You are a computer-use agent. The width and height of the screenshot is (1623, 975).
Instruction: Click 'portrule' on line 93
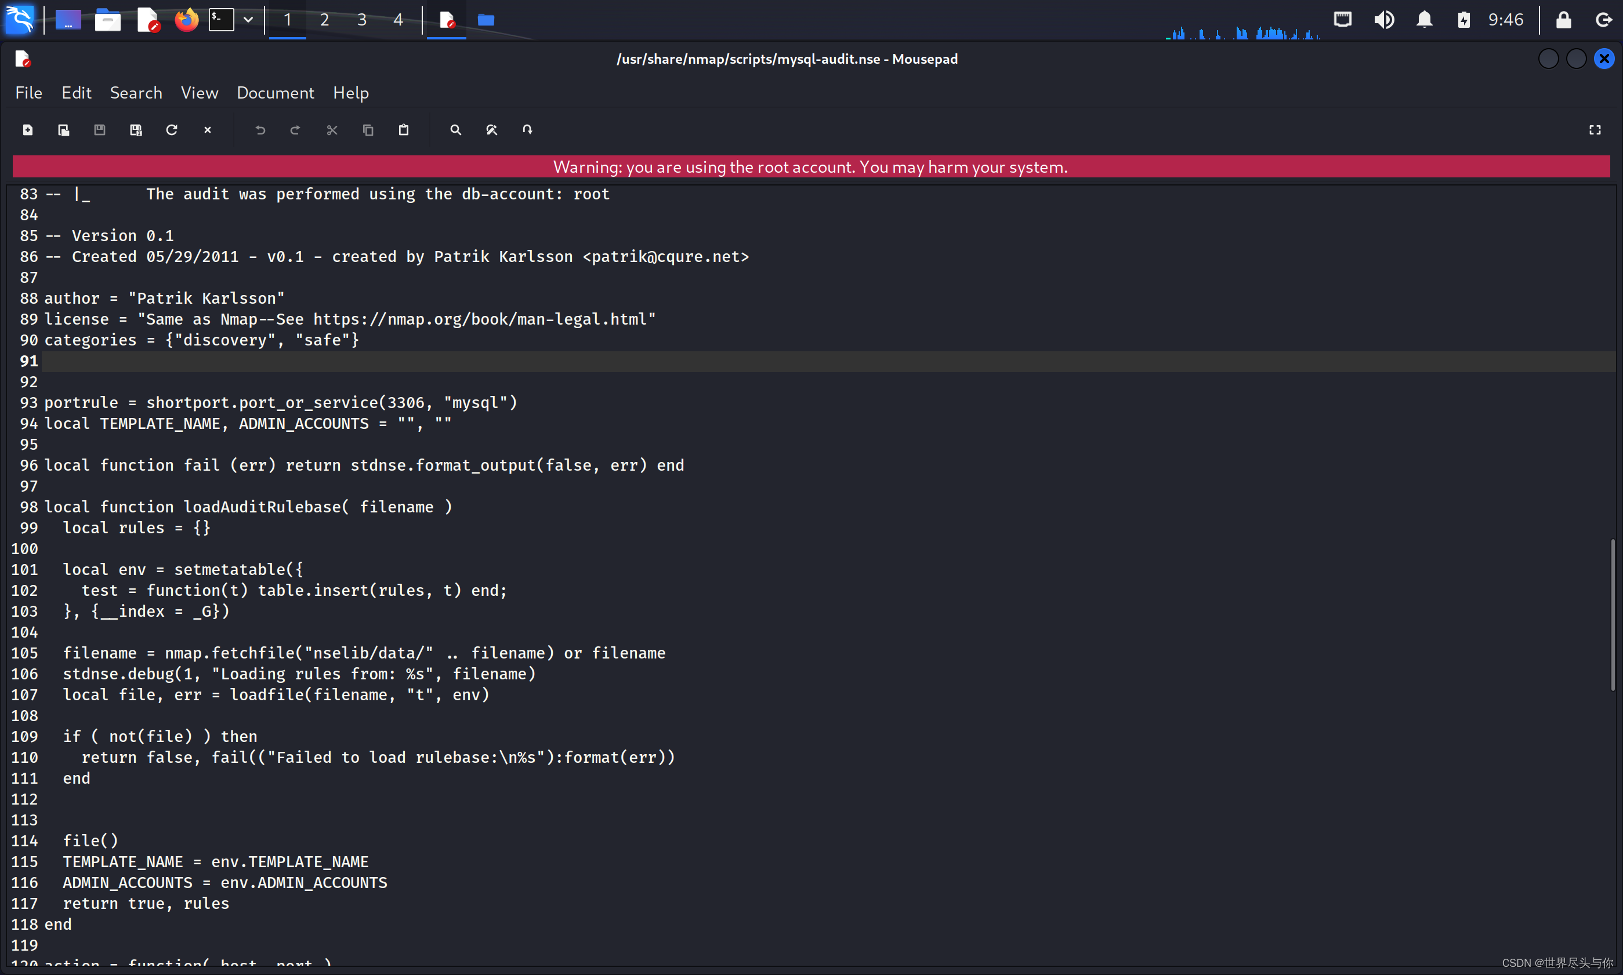[x=82, y=402]
